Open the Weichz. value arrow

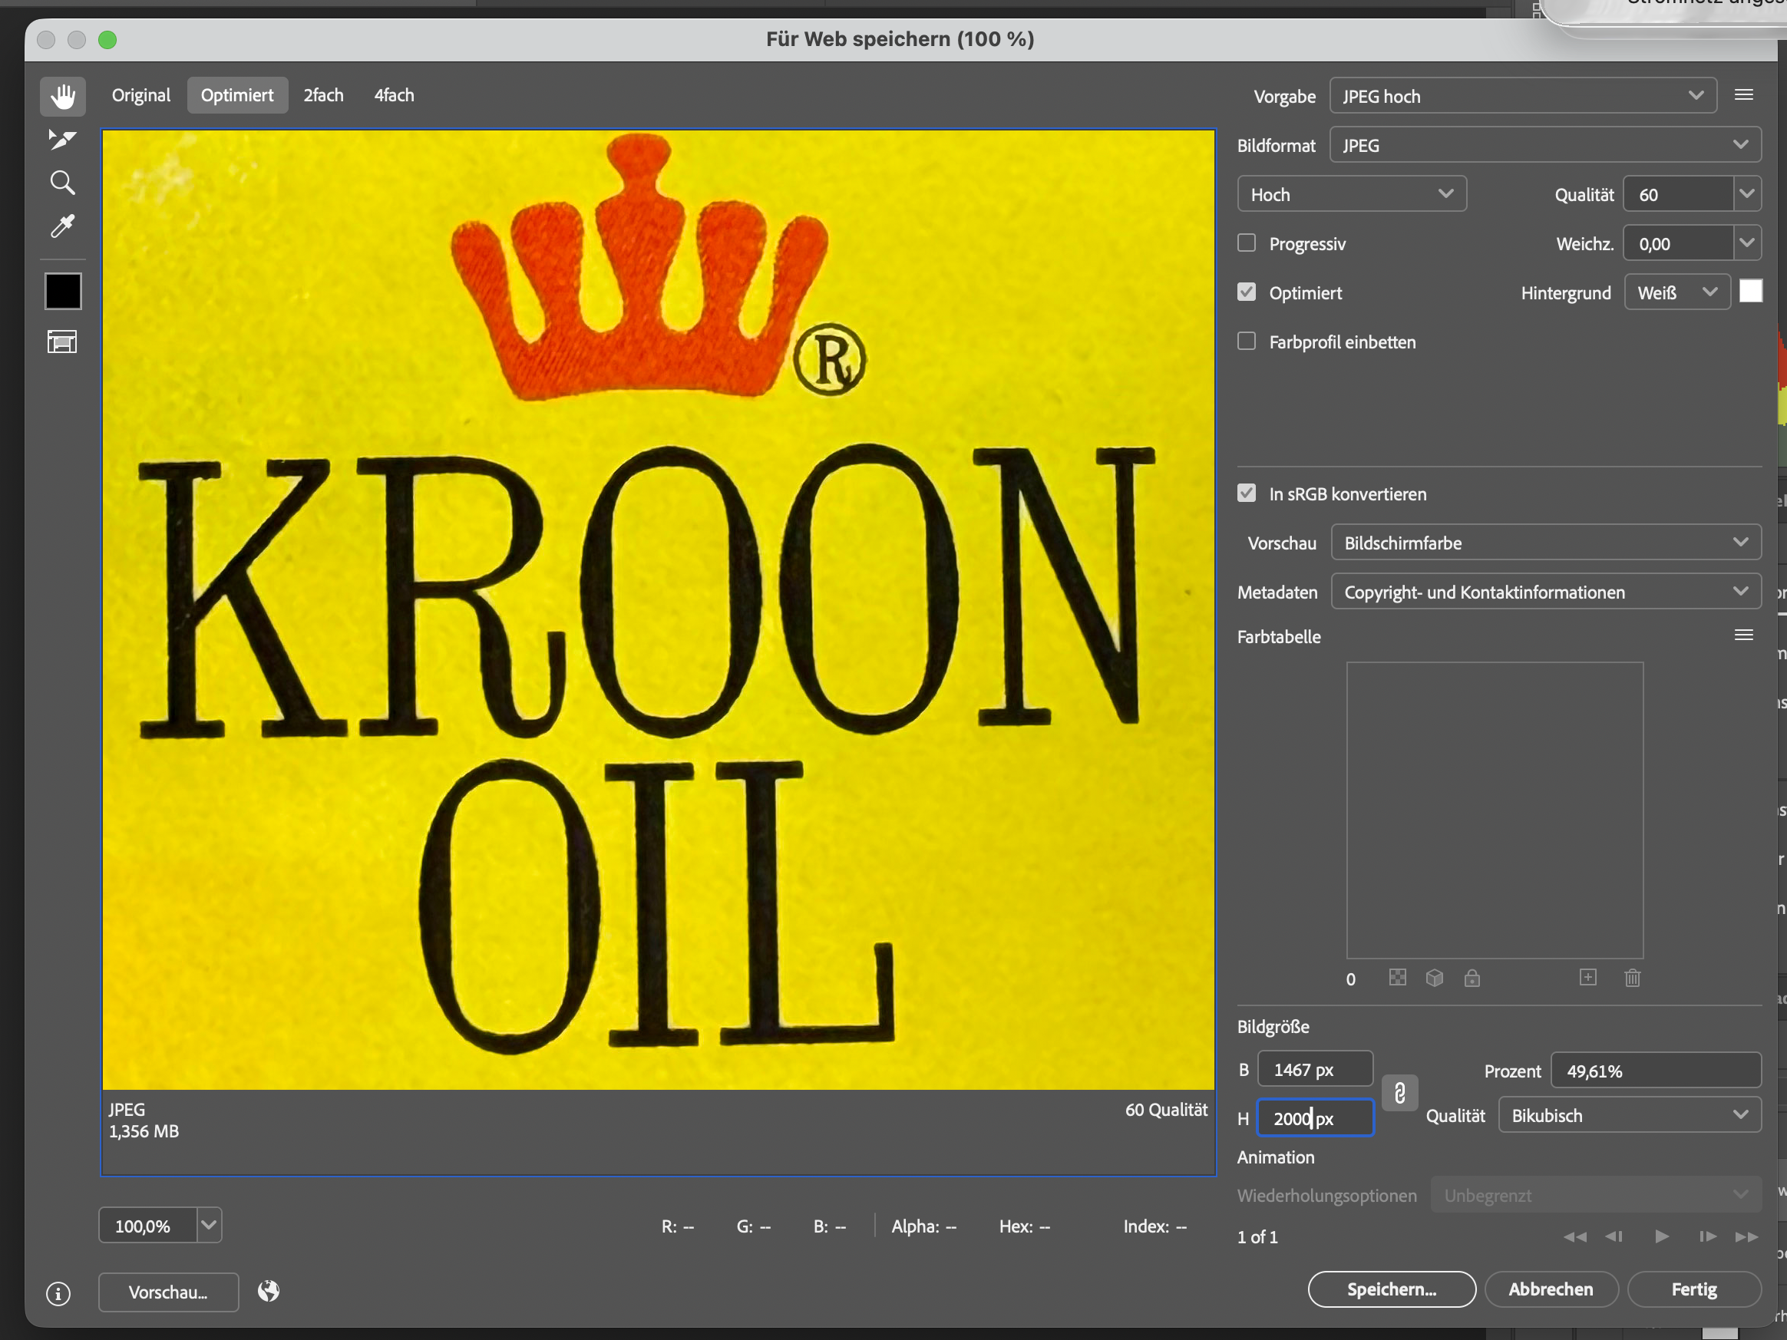tap(1746, 243)
